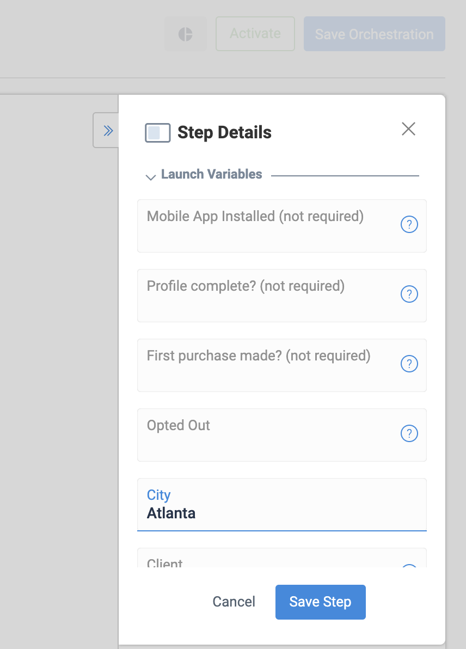Screen dimensions: 466x649
Task: Save the step with Save Step
Action: pos(320,602)
